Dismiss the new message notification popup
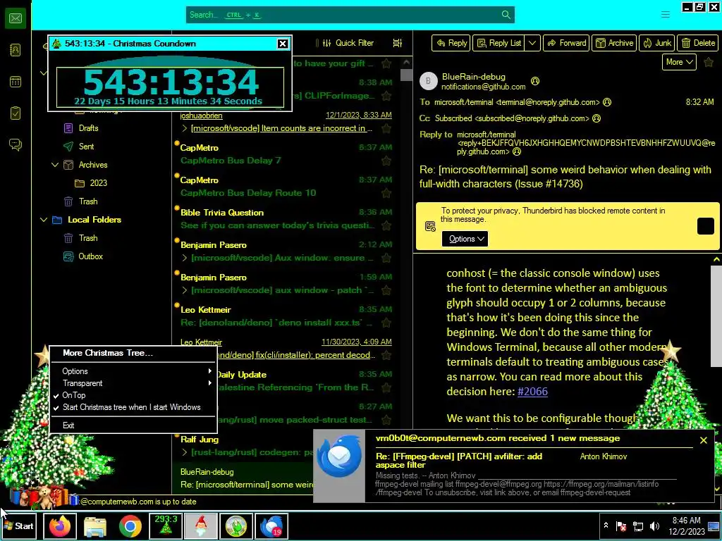 click(x=703, y=440)
